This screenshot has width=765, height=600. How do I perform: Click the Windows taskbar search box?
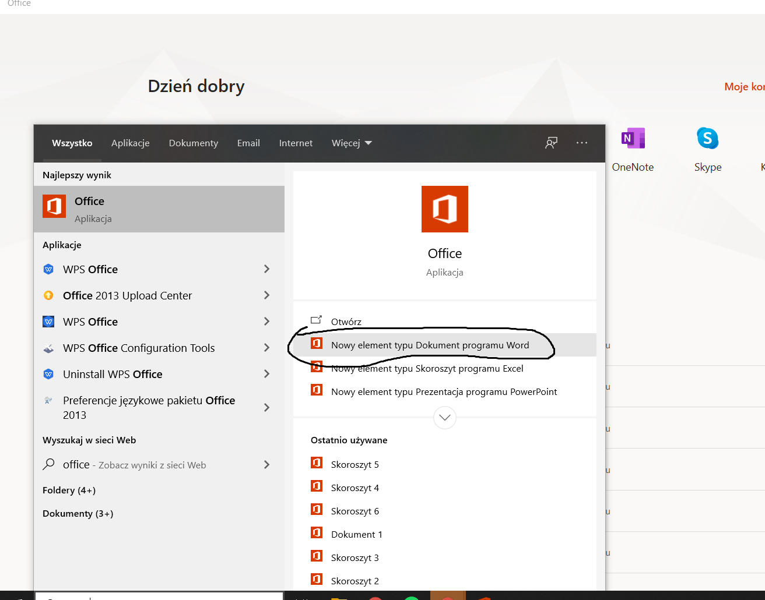tap(159, 597)
